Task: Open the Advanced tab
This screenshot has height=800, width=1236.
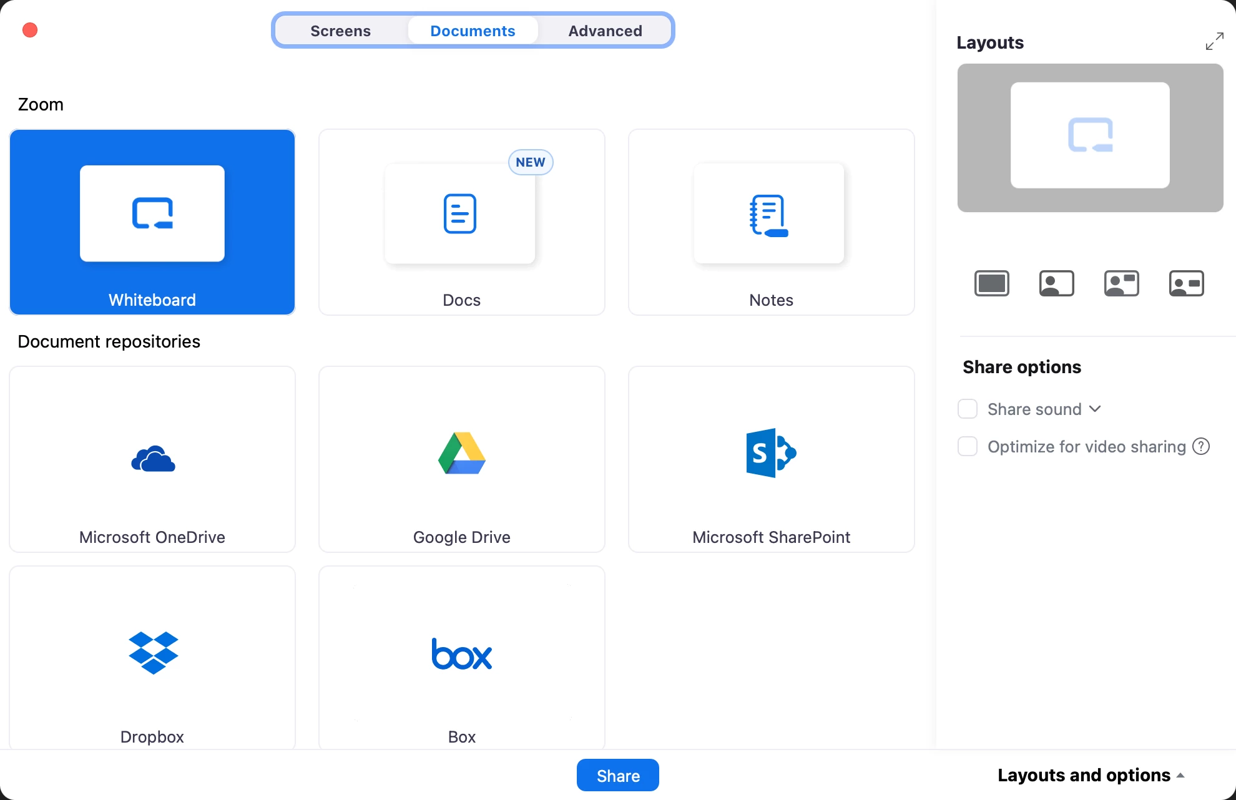Action: click(605, 31)
